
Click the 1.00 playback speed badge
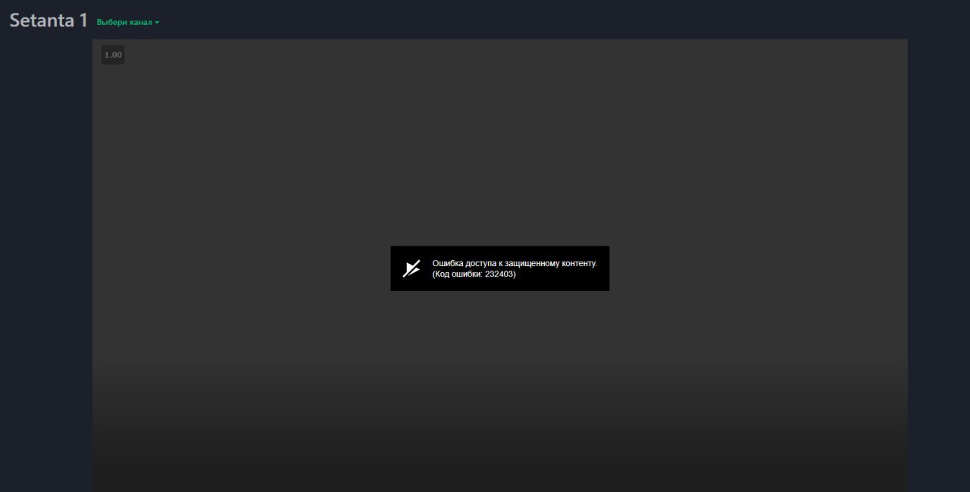(113, 55)
